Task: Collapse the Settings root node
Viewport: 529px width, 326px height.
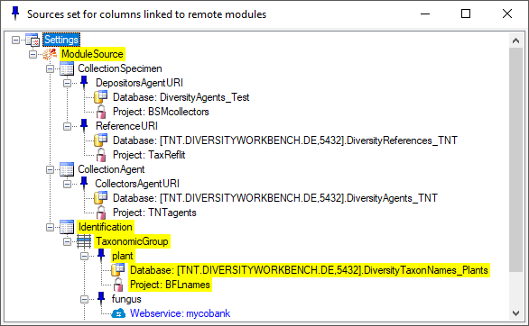Action: coord(15,40)
